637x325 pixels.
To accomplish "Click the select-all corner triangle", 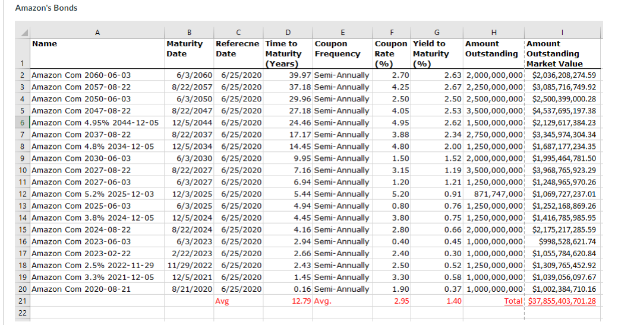I will (23, 33).
